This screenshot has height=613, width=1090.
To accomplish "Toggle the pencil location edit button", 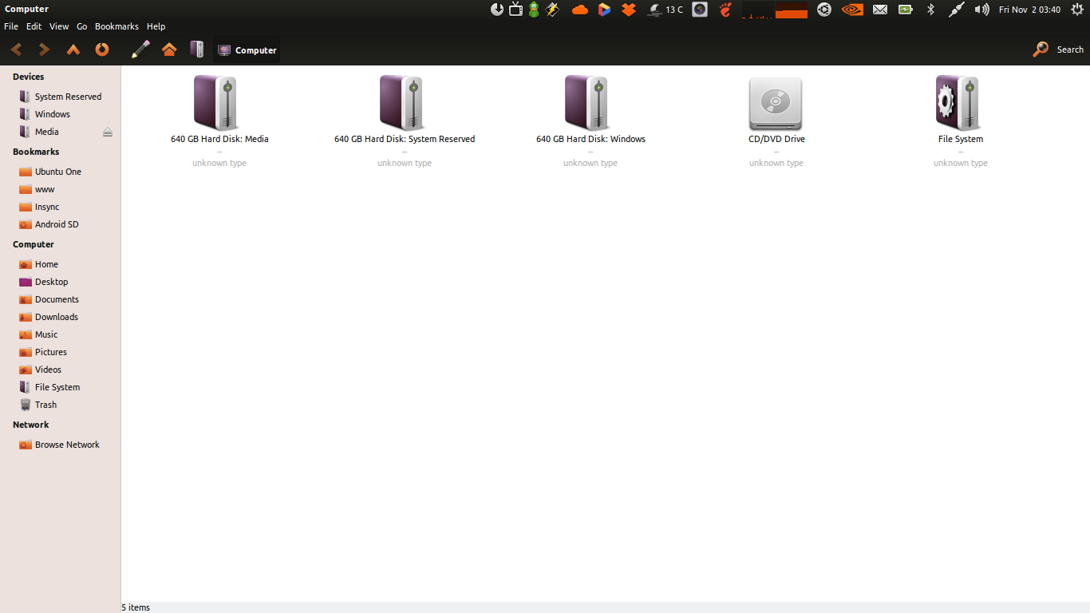I will point(140,49).
